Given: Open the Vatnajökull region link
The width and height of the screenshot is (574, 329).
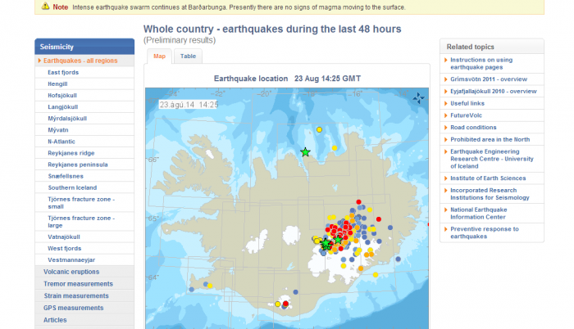Looking at the screenshot, I should [x=63, y=237].
